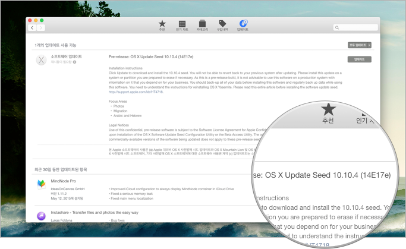Click the 'Improved iCloud configuration' release note
The width and height of the screenshot is (406, 249).
click(x=172, y=189)
